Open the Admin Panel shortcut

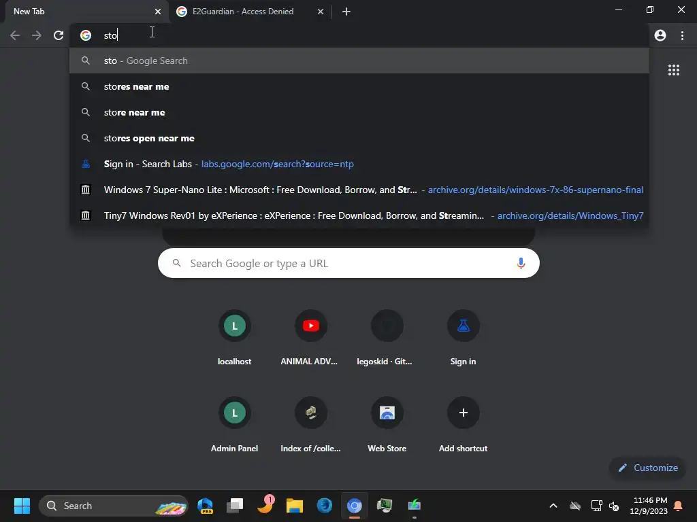click(234, 425)
